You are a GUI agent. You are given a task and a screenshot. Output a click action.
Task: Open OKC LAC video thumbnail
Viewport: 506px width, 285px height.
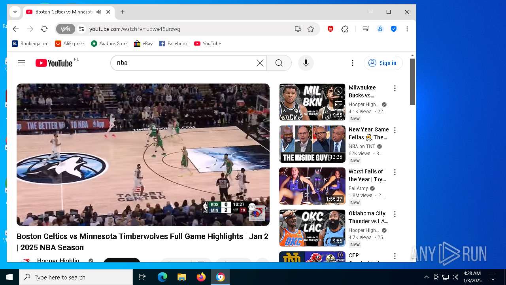pyautogui.click(x=312, y=228)
